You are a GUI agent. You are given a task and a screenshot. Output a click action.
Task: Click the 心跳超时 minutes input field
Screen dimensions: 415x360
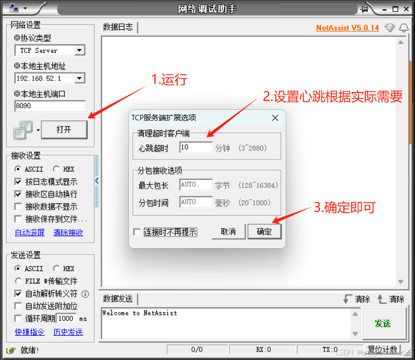(x=196, y=147)
